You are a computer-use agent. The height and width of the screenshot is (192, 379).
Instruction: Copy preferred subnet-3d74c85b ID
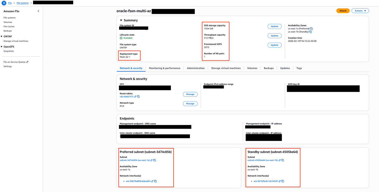point(155,160)
